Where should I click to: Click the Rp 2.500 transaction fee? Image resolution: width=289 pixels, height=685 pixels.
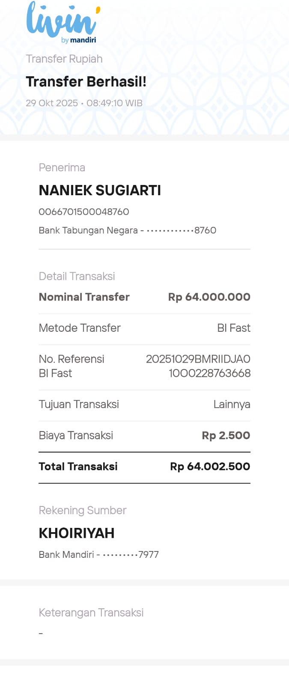pos(226,435)
